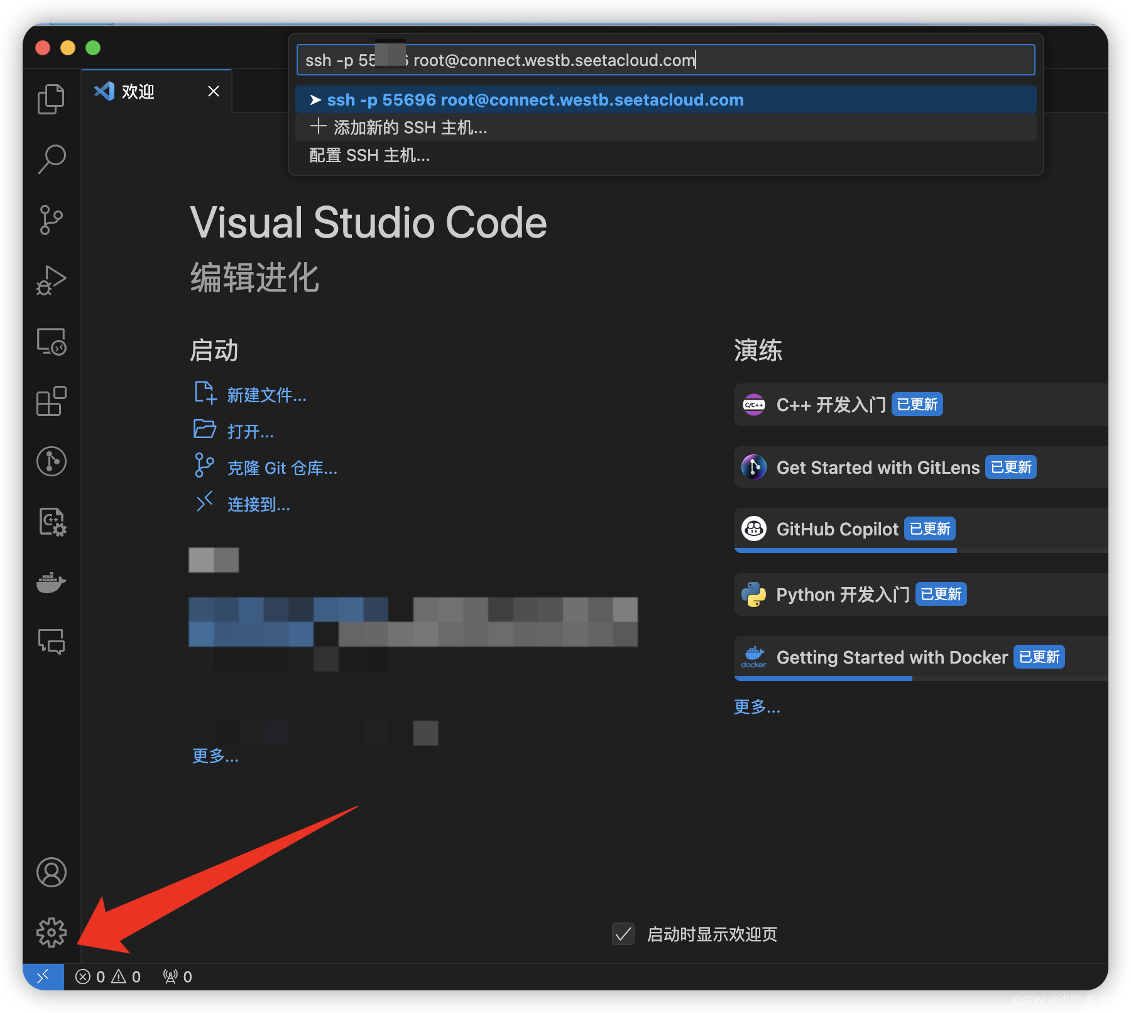Image resolution: width=1131 pixels, height=1013 pixels.
Task: Click 连接到... link
Action: coord(258,505)
